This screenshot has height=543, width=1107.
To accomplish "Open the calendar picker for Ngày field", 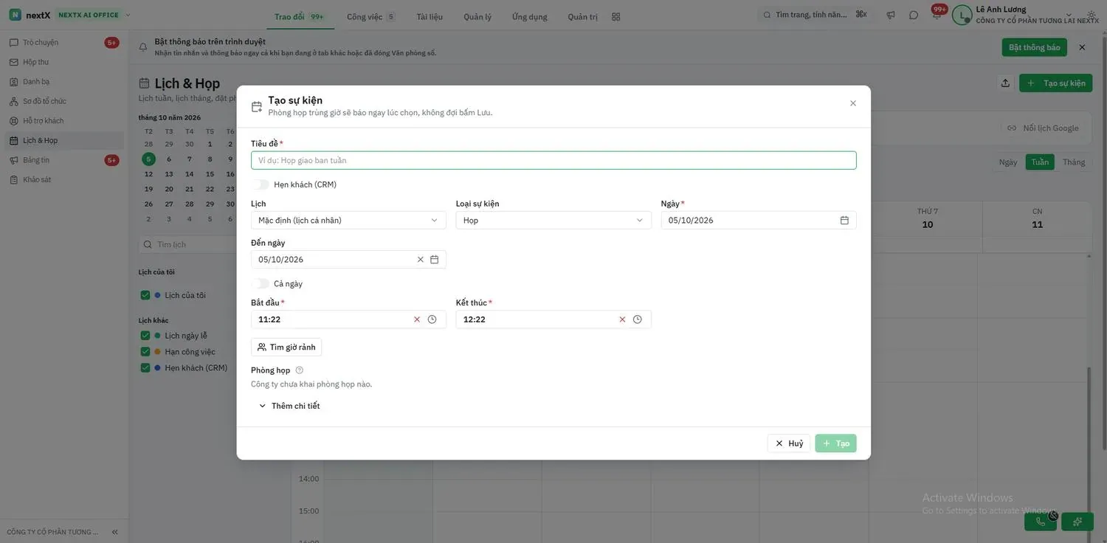I will click(x=844, y=220).
